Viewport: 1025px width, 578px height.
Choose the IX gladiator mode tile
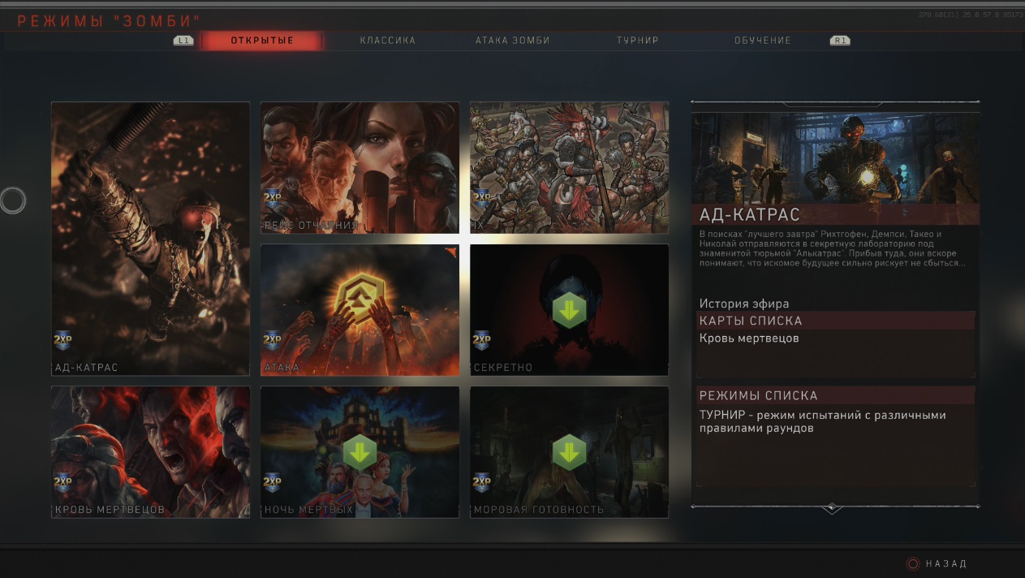tap(569, 168)
